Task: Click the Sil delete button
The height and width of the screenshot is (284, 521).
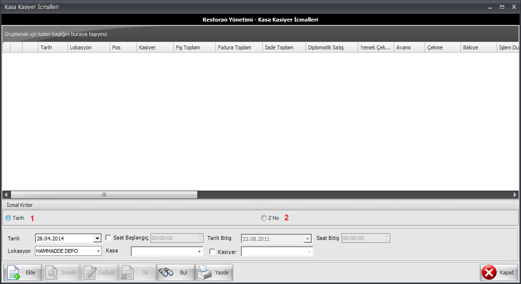Action: (137, 273)
